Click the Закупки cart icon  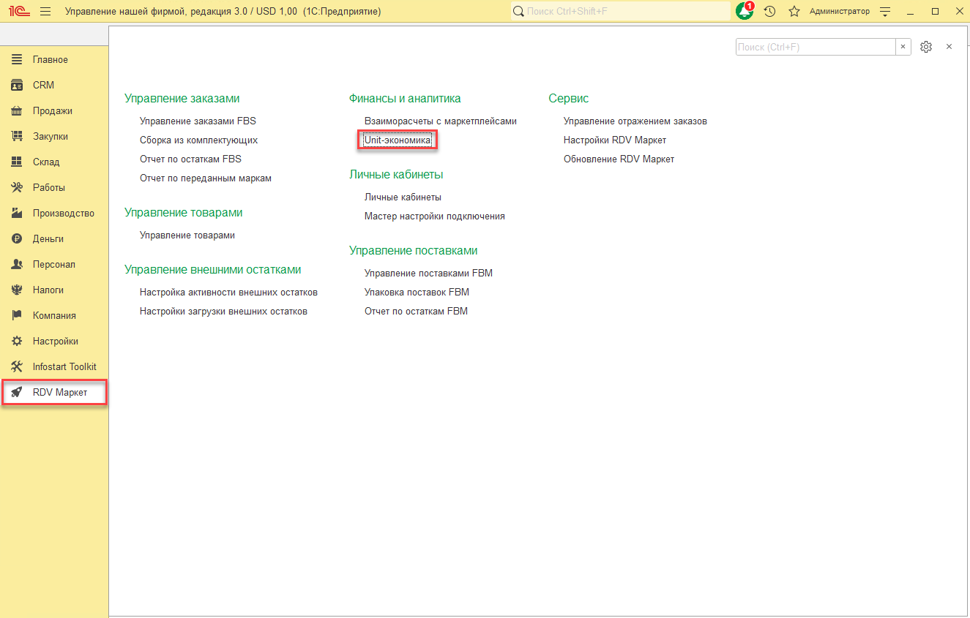click(x=17, y=136)
